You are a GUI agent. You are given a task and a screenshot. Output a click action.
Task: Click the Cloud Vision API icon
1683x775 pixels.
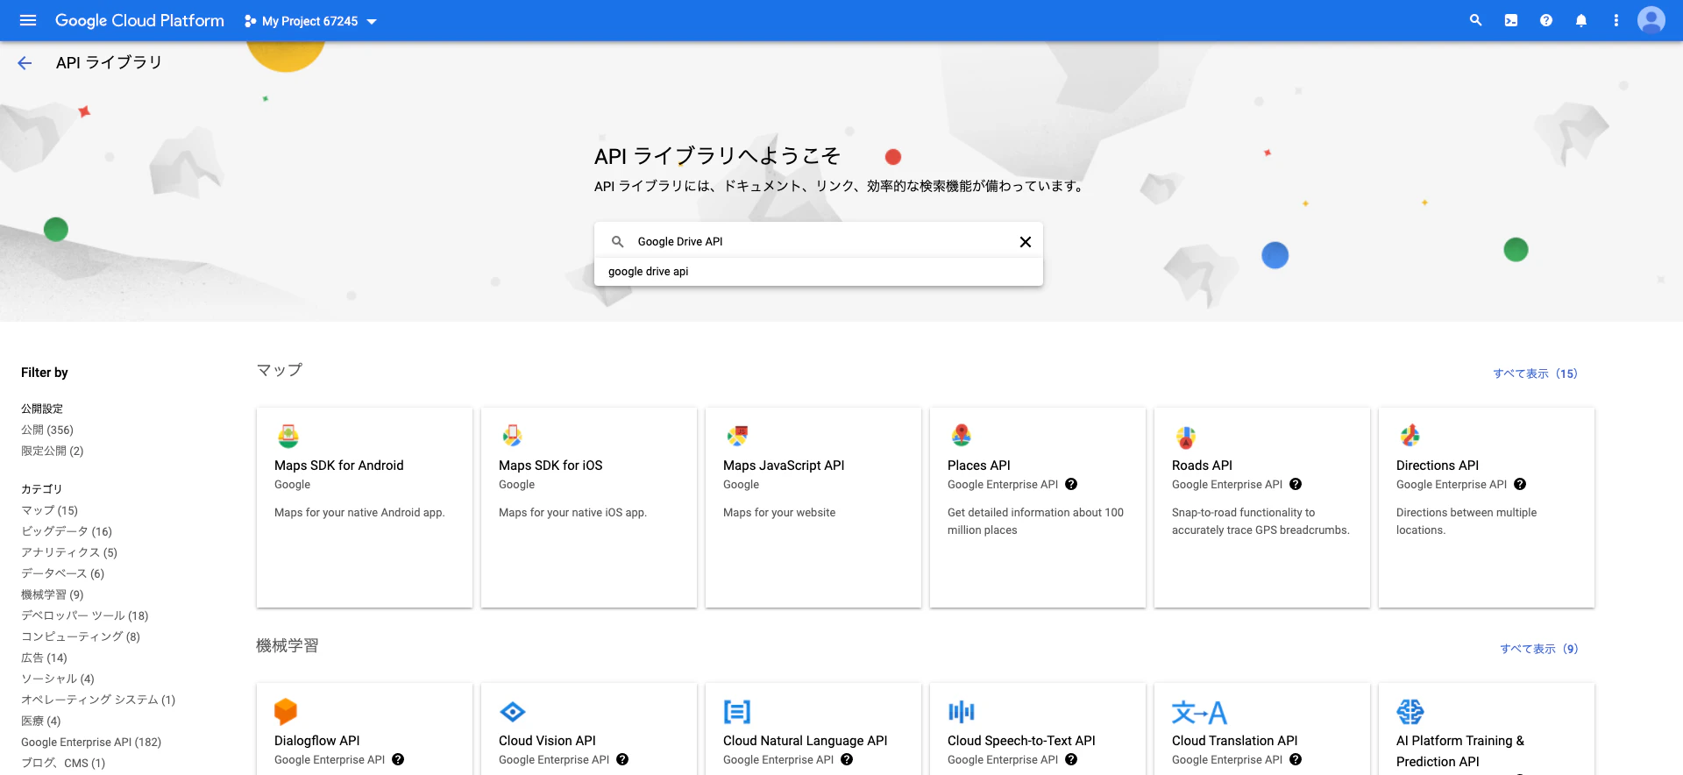(x=512, y=712)
